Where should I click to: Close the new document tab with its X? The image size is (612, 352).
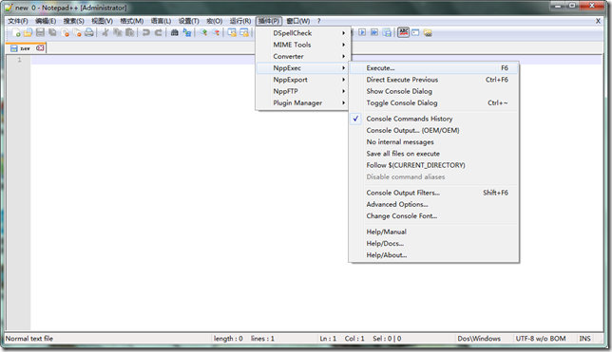click(x=40, y=48)
